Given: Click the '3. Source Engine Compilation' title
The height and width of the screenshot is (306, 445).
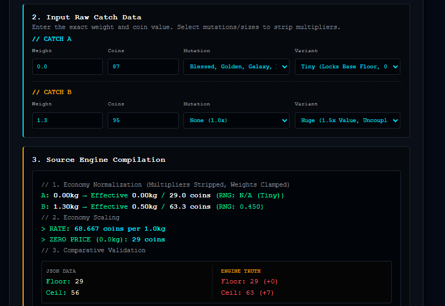Looking at the screenshot, I should (98, 160).
